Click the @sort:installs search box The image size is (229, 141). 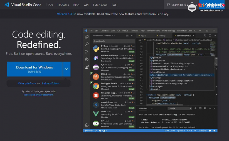tap(114, 41)
